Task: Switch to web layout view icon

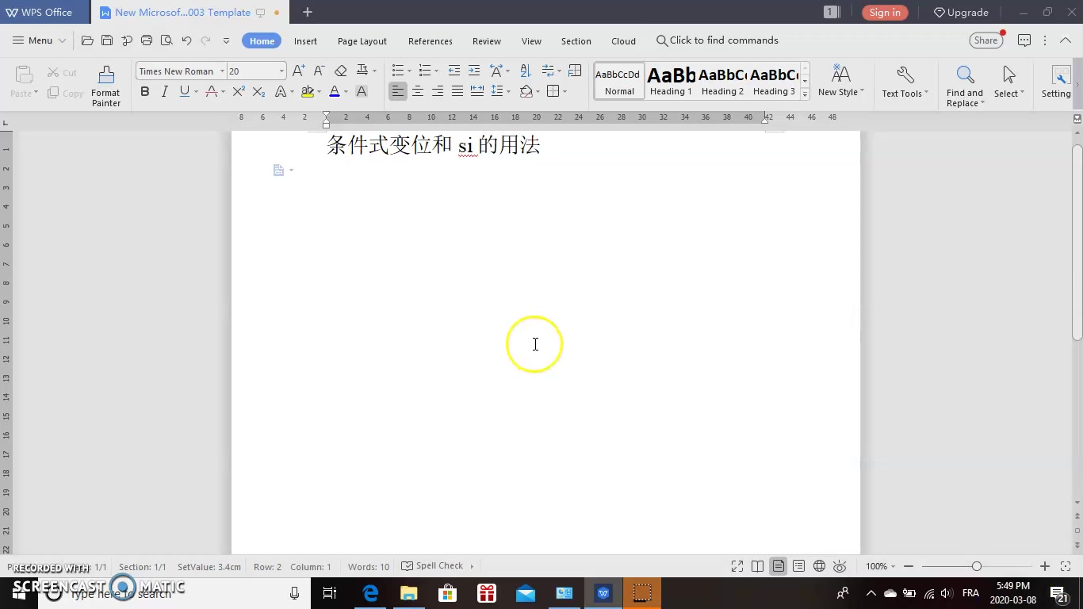Action: pyautogui.click(x=819, y=565)
